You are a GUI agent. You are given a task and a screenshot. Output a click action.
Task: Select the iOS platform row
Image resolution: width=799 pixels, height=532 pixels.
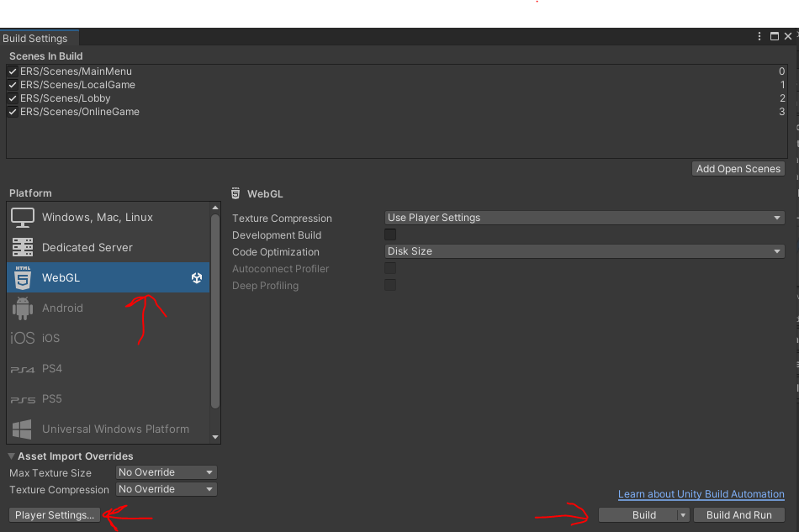108,338
